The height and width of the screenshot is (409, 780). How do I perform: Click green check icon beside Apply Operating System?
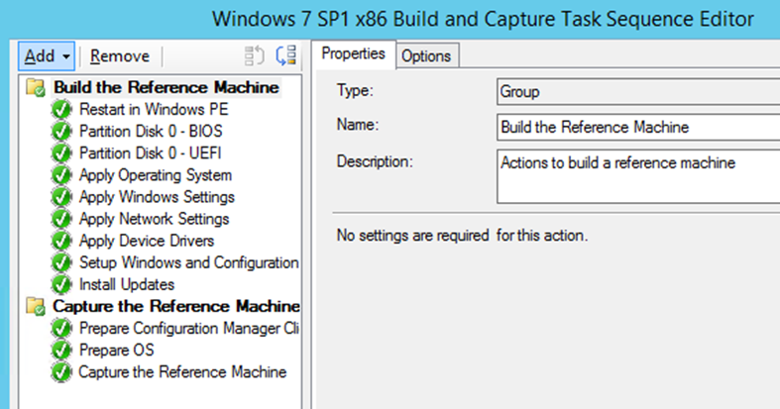point(61,175)
